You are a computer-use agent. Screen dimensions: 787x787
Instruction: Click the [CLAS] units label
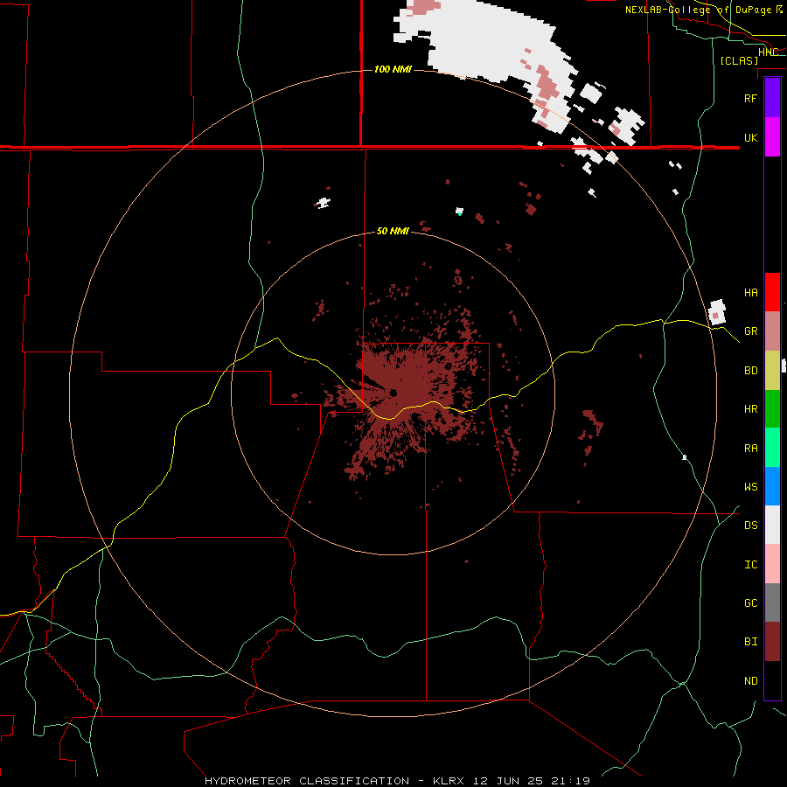[x=739, y=60]
